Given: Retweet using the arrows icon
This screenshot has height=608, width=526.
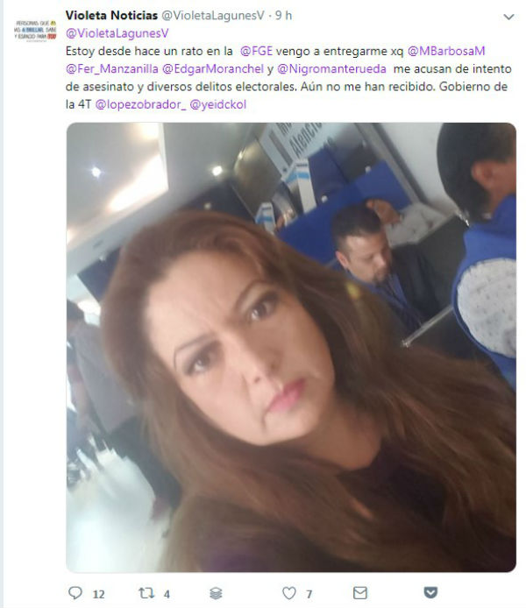Looking at the screenshot, I should pyautogui.click(x=146, y=592).
